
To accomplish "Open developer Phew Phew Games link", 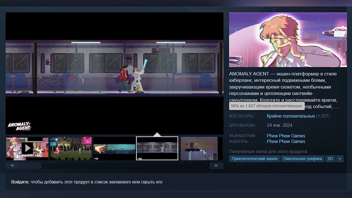I will [x=286, y=136].
